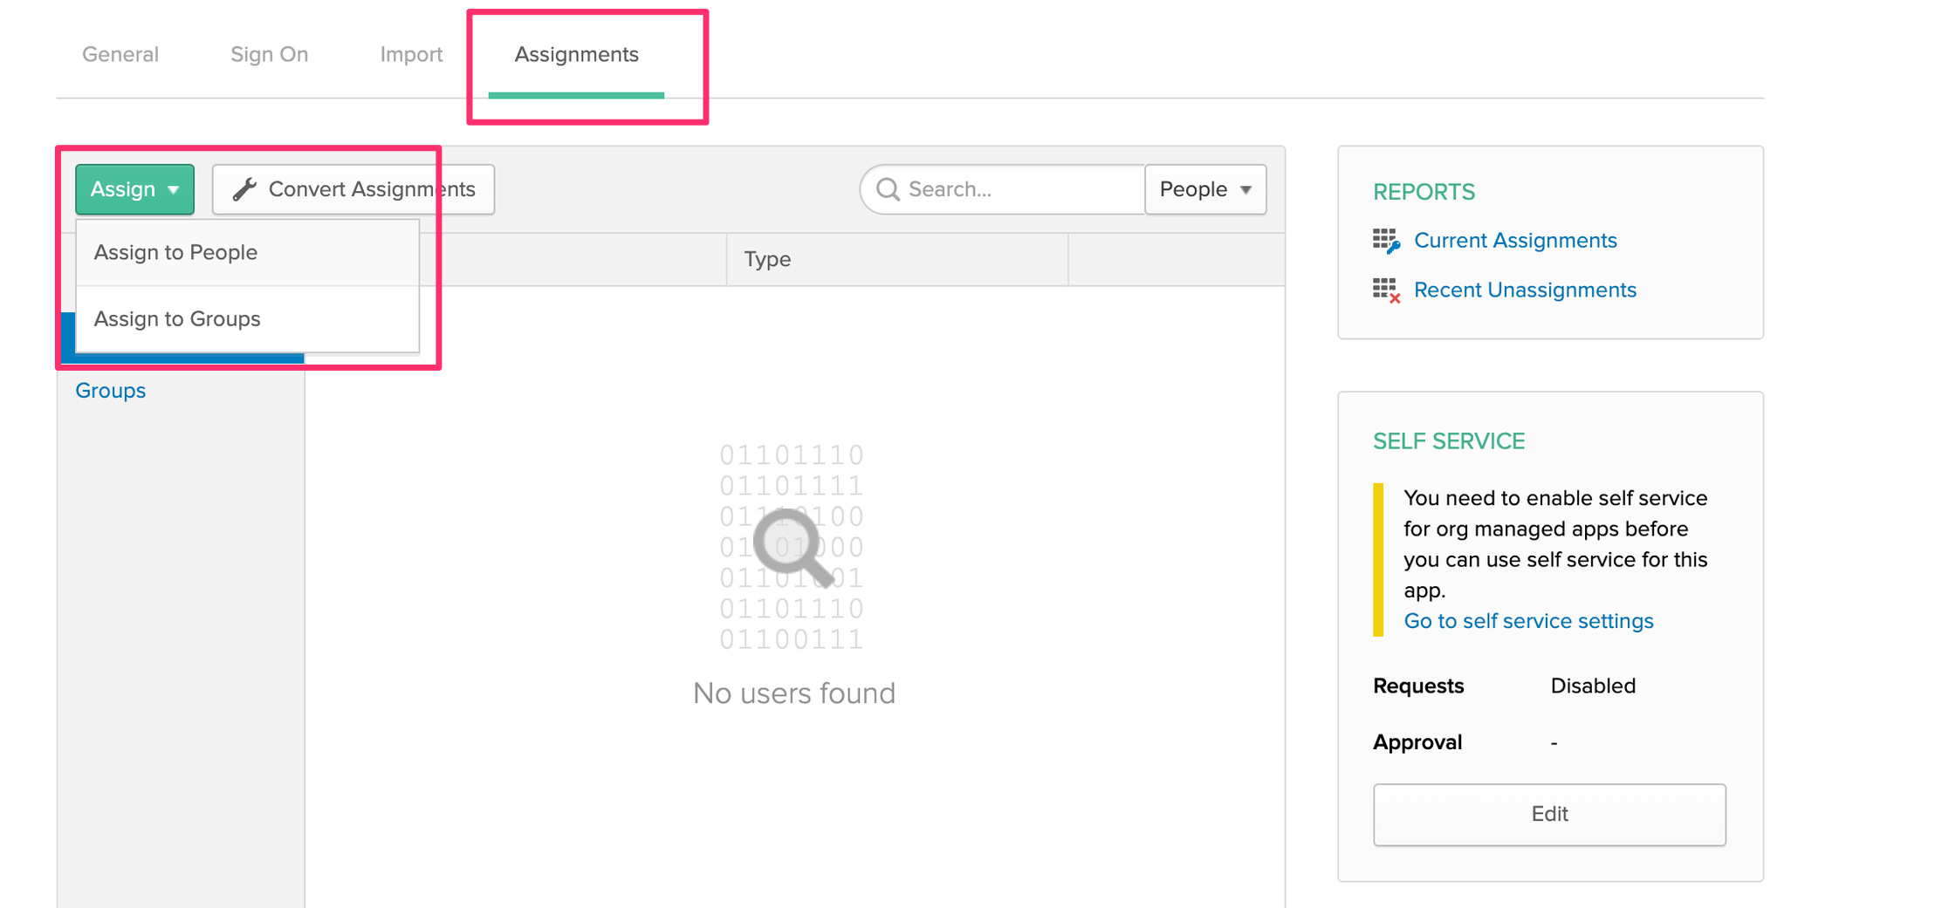The width and height of the screenshot is (1942, 908).
Task: Click the wrench icon on Convert Assignments
Action: click(244, 189)
